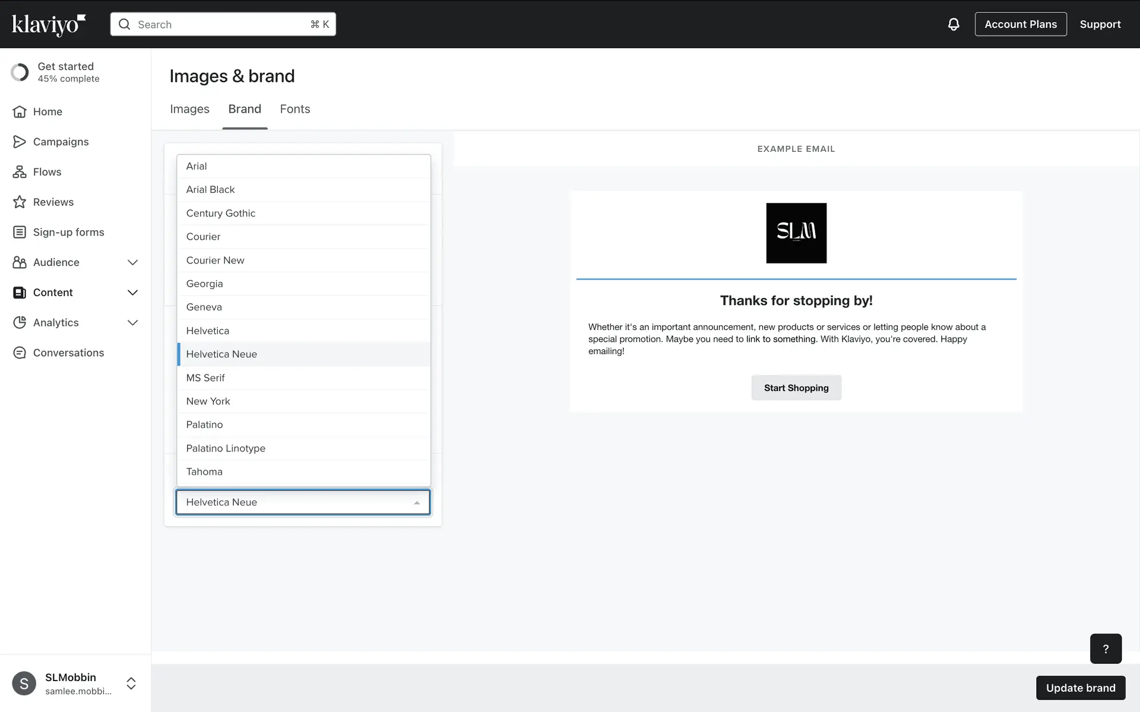The width and height of the screenshot is (1140, 712).
Task: Open the Conversations chat icon
Action: point(20,353)
